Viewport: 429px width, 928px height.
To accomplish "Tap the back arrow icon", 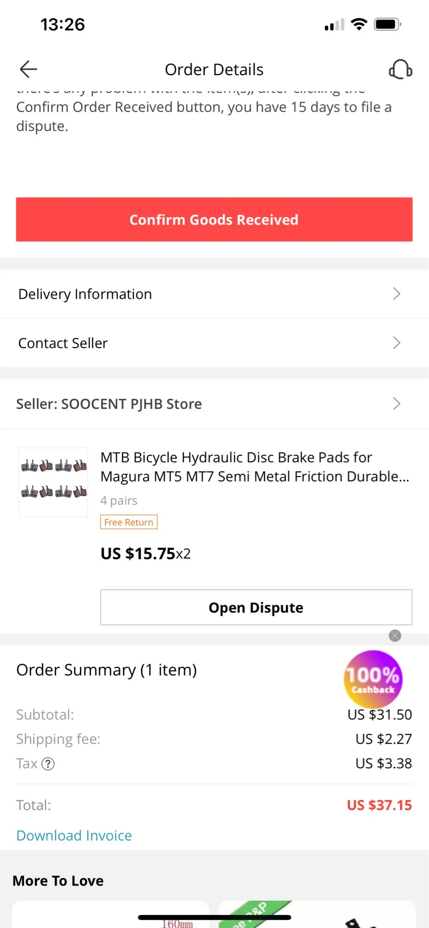I will pyautogui.click(x=28, y=69).
